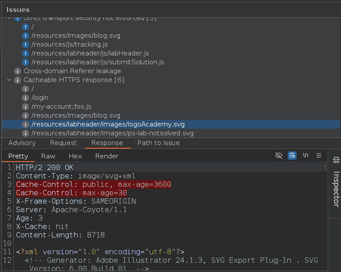Select the ps-lab-notsolved.svg issue entry
This screenshot has width=341, height=272.
(x=112, y=133)
